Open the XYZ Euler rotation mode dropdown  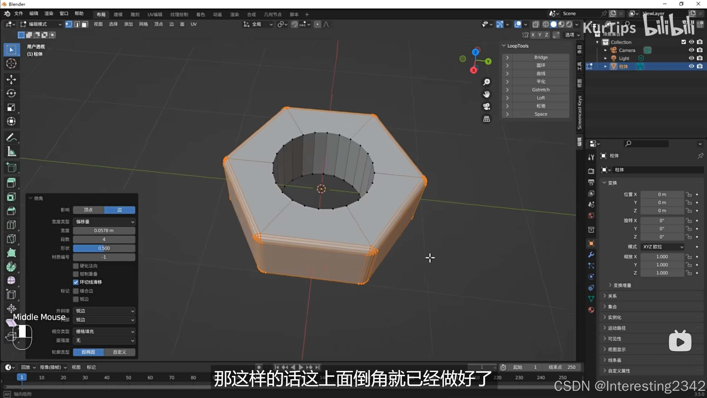click(662, 247)
